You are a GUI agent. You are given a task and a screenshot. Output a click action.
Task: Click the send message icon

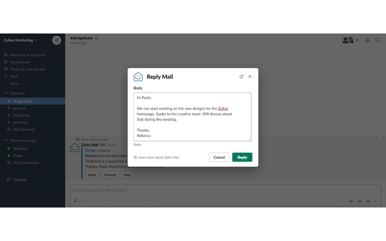pos(376,201)
